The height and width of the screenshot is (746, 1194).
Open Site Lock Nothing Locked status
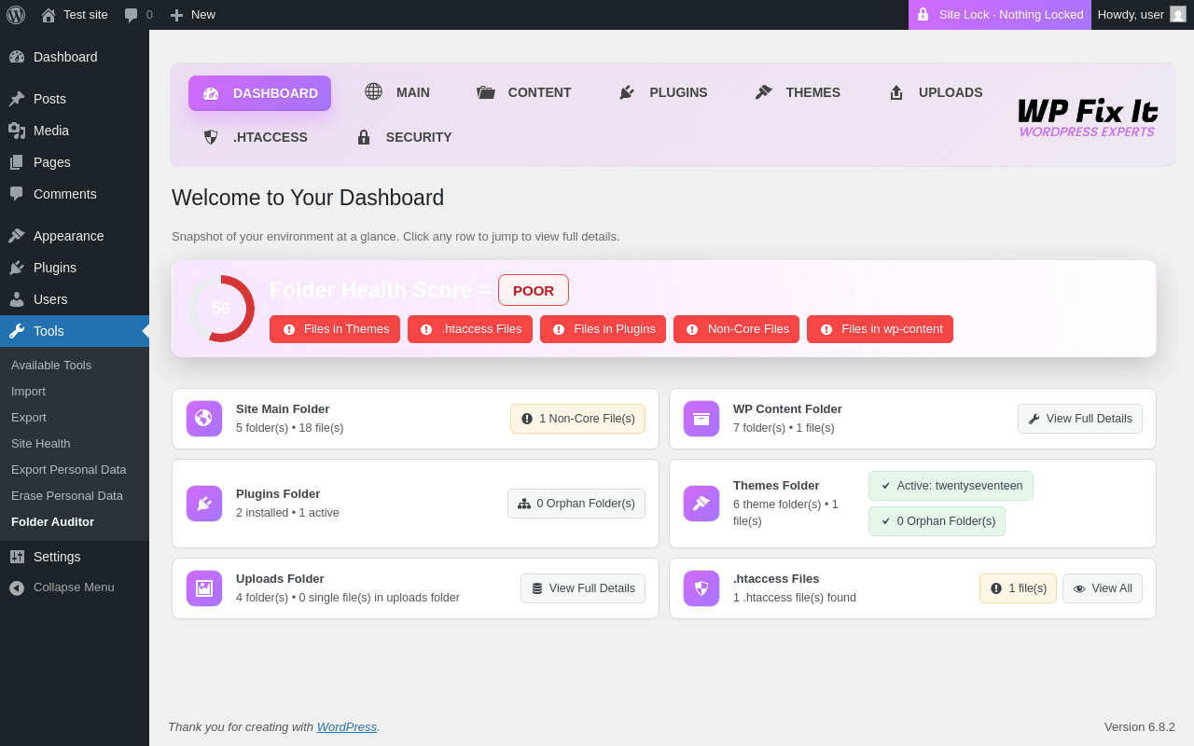tap(1000, 15)
